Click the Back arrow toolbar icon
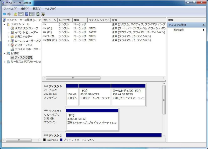 coord(4,14)
